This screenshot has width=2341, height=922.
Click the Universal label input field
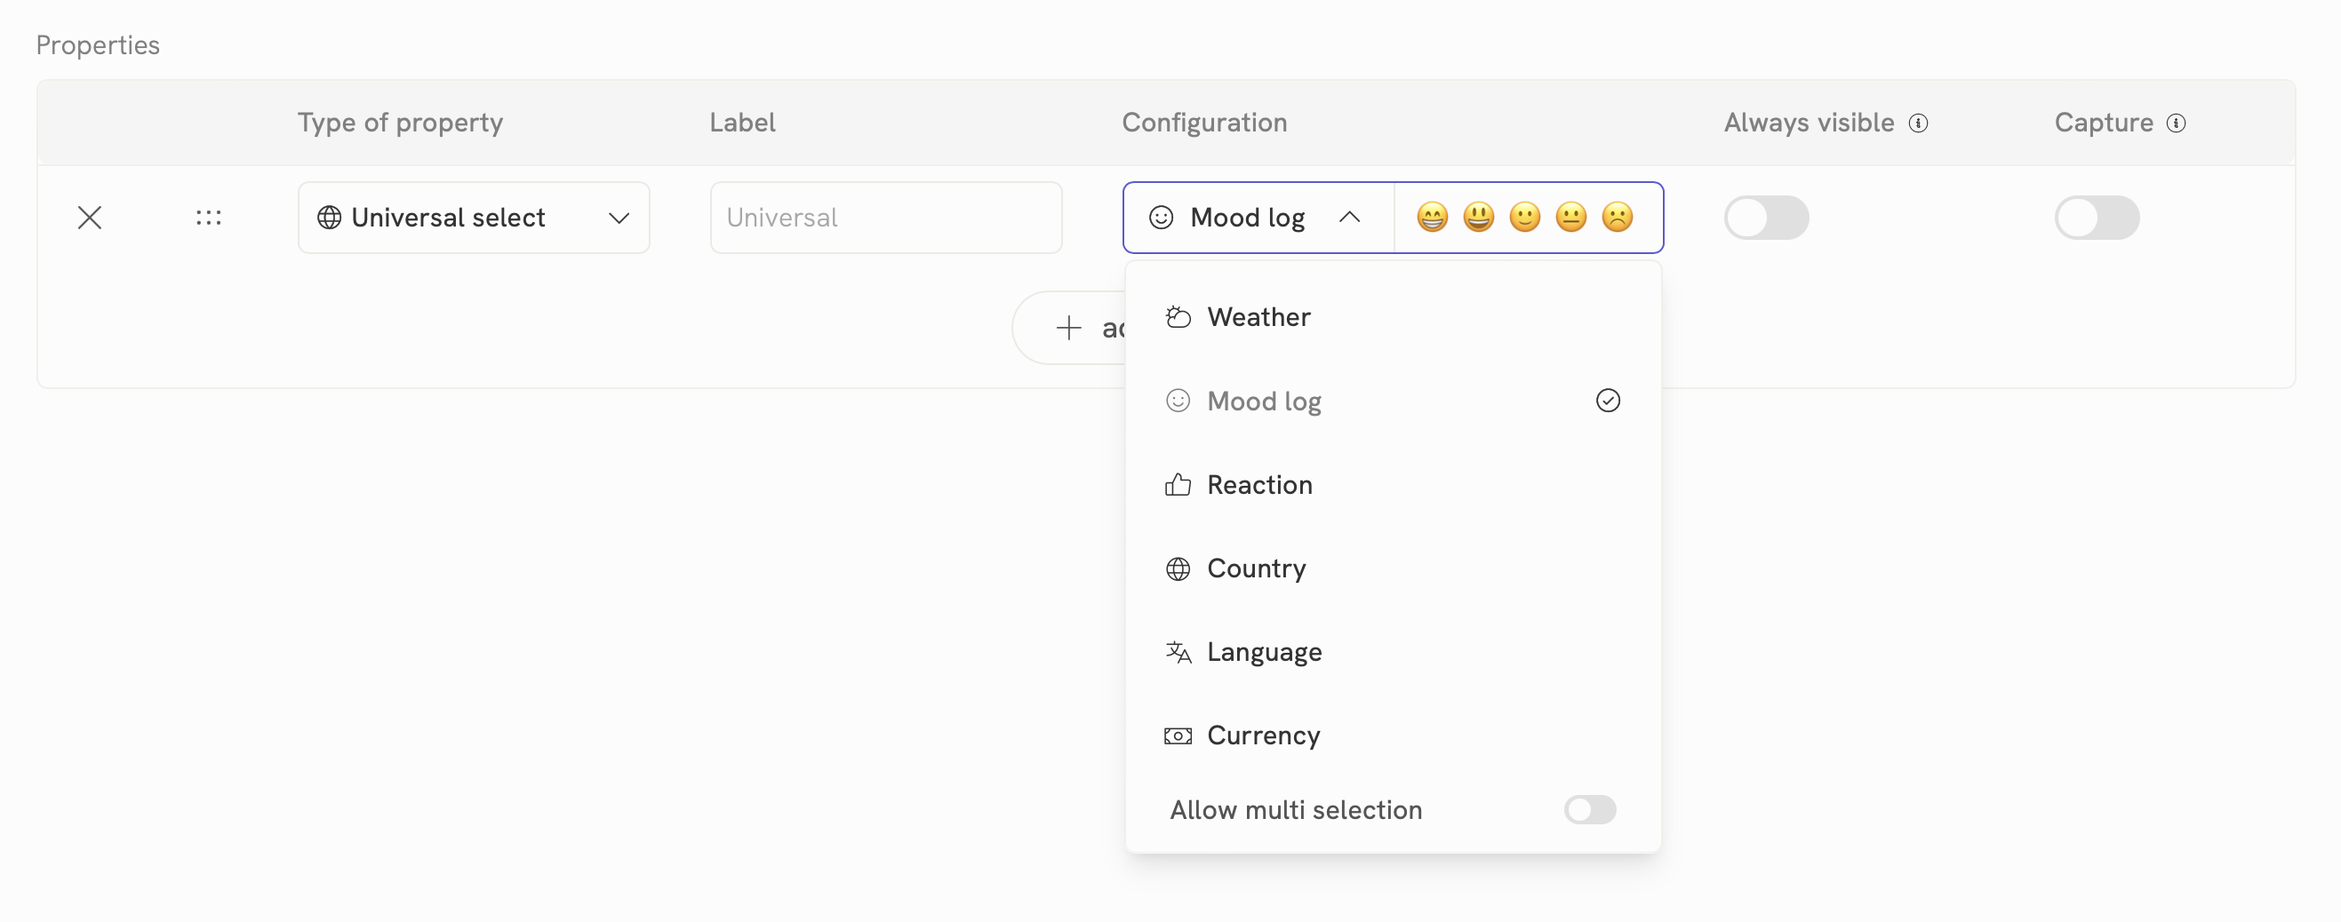(885, 218)
